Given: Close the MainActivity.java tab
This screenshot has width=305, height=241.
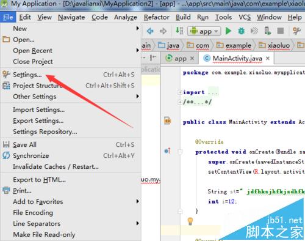Looking at the screenshot, I should coord(268,58).
